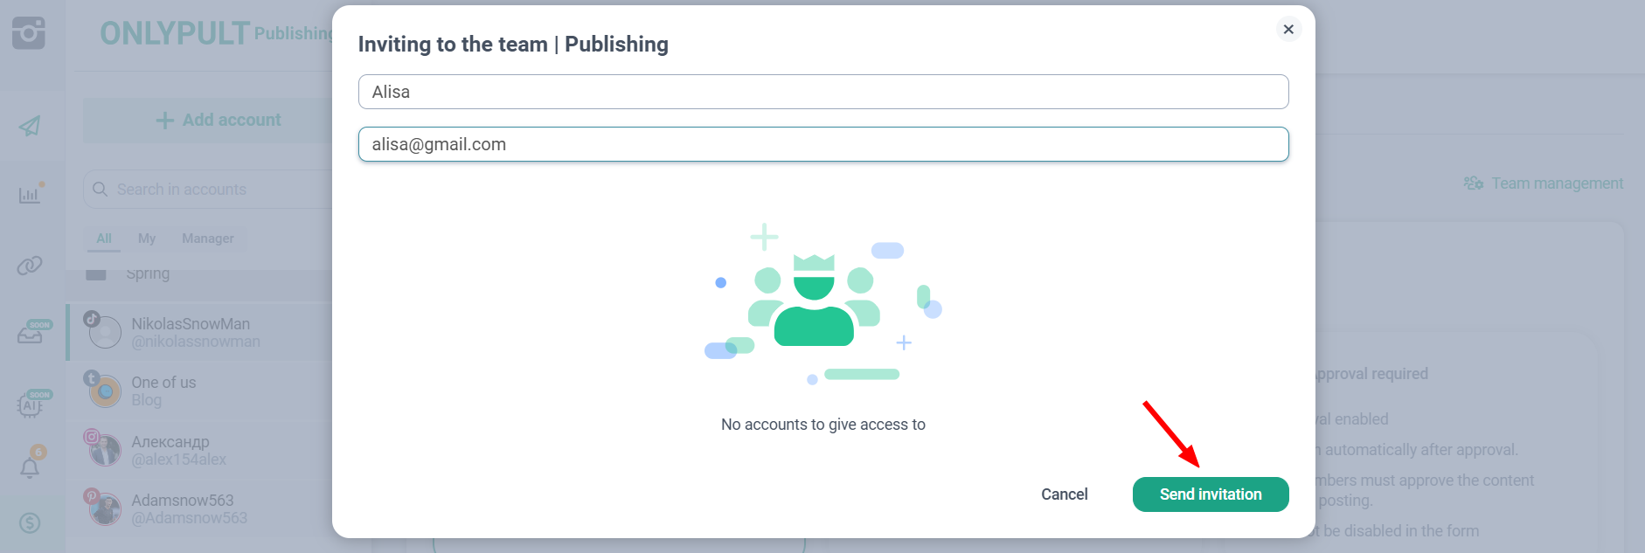Viewport: 1645px width, 553px height.
Task: Switch to the My accounts tab
Action: (x=147, y=238)
